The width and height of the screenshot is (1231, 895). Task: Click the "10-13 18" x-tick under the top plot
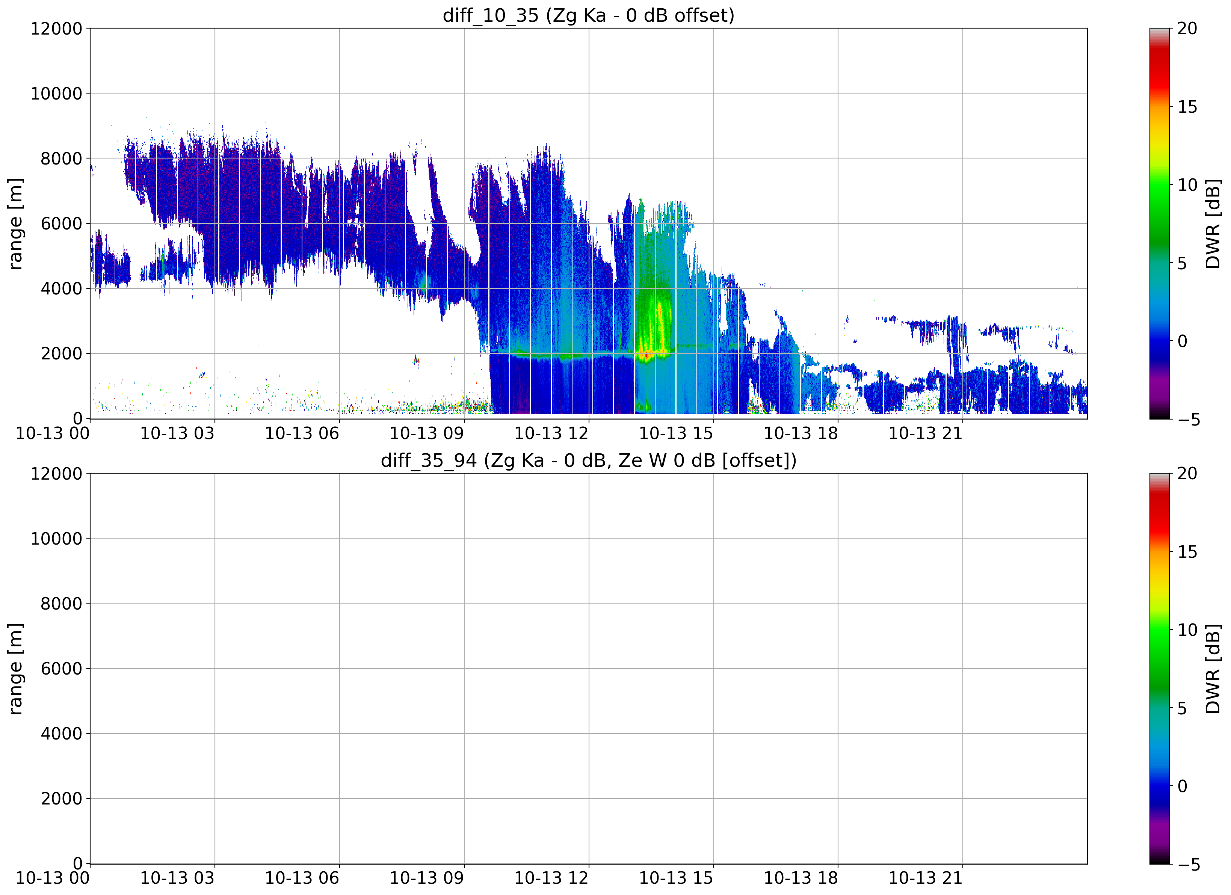[801, 433]
